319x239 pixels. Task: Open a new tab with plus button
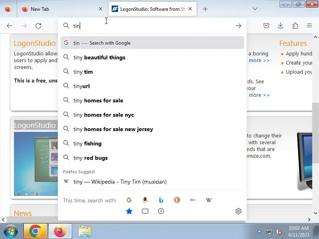point(205,9)
